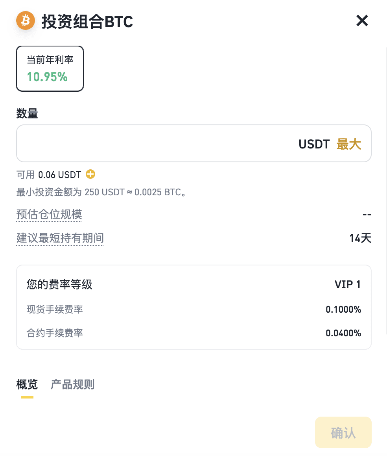Switch to the 产品规则 tab
The image size is (387, 456).
[x=73, y=384]
